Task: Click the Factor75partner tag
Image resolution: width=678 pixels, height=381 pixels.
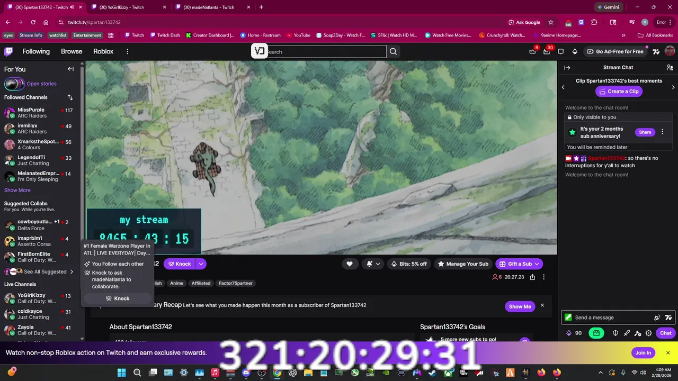Action: click(236, 283)
